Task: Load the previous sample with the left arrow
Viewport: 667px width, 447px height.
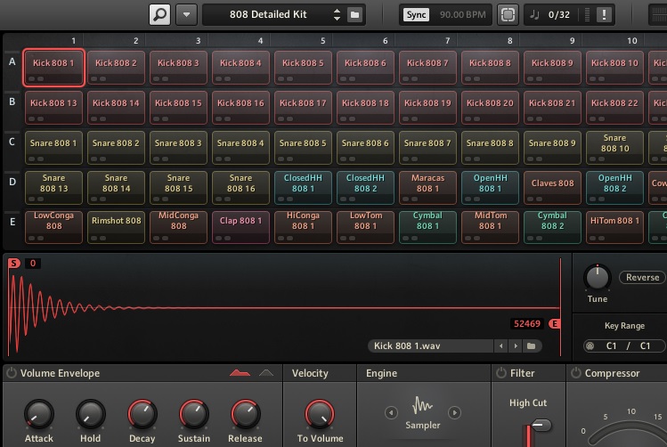Action: pyautogui.click(x=501, y=345)
